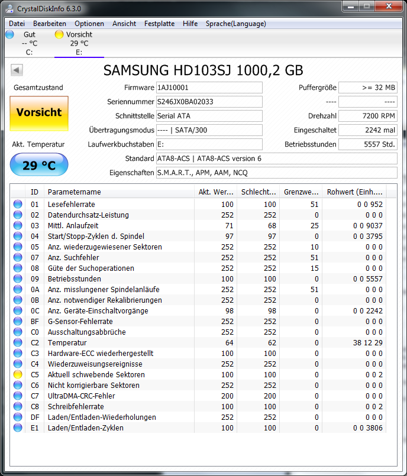This screenshot has width=407, height=476.
Task: Open the Datei menu
Action: pyautogui.click(x=17, y=24)
